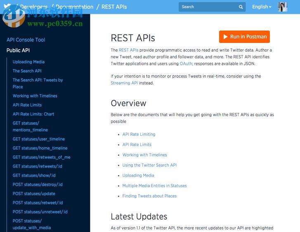The height and width of the screenshot is (232, 300).
Task: Follow the REST APIs link in intro paragraph
Action: [x=128, y=50]
